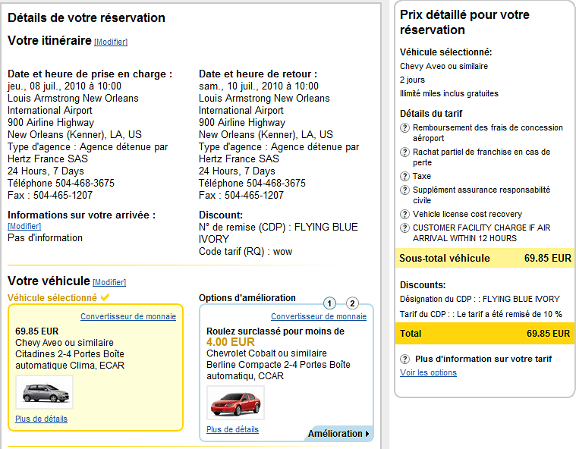Click Modifier link under arrival information
The width and height of the screenshot is (576, 449).
(x=24, y=226)
